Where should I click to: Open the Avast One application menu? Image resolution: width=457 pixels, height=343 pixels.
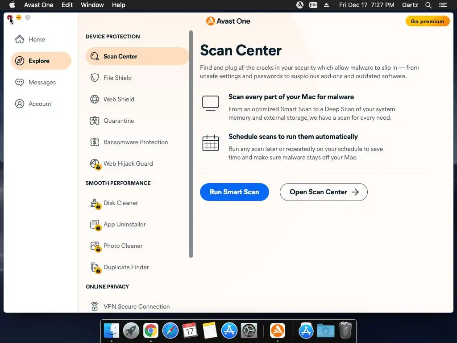click(x=38, y=5)
